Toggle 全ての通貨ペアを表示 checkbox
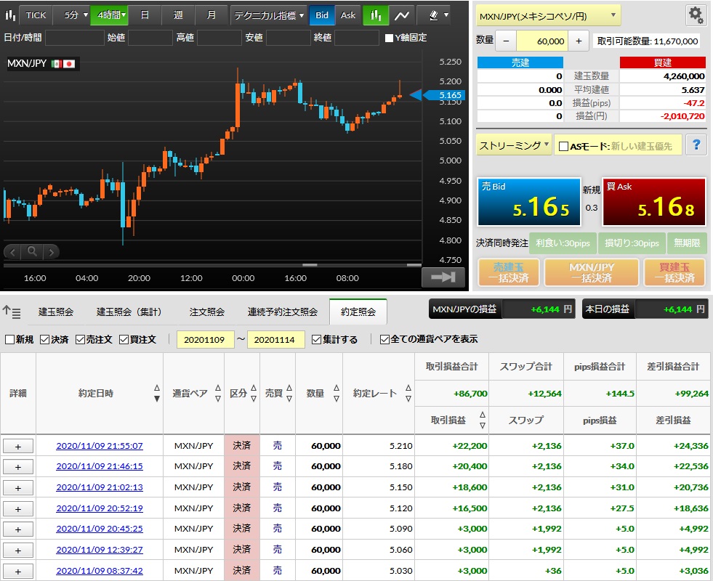 click(x=384, y=339)
